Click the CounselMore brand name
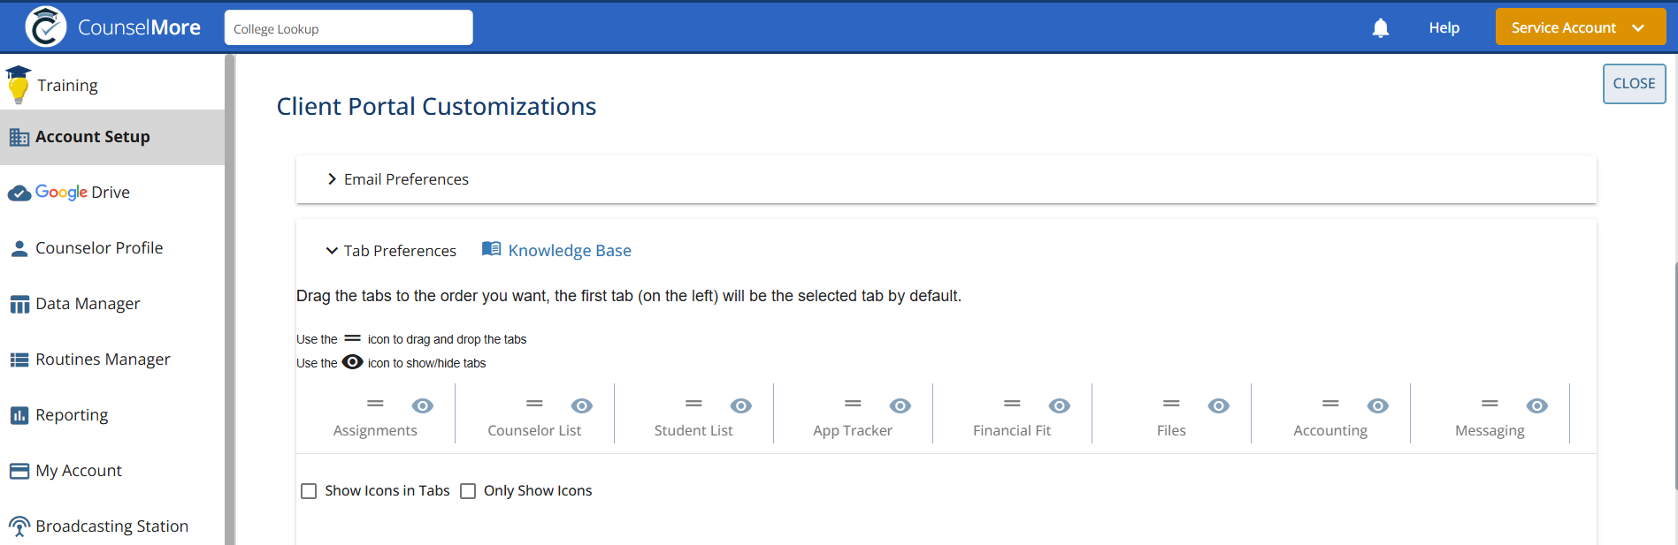 139,27
